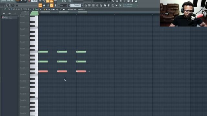Screen dimensions: 207x116
Task: Click the Stop transport button
Action: (25, 1)
